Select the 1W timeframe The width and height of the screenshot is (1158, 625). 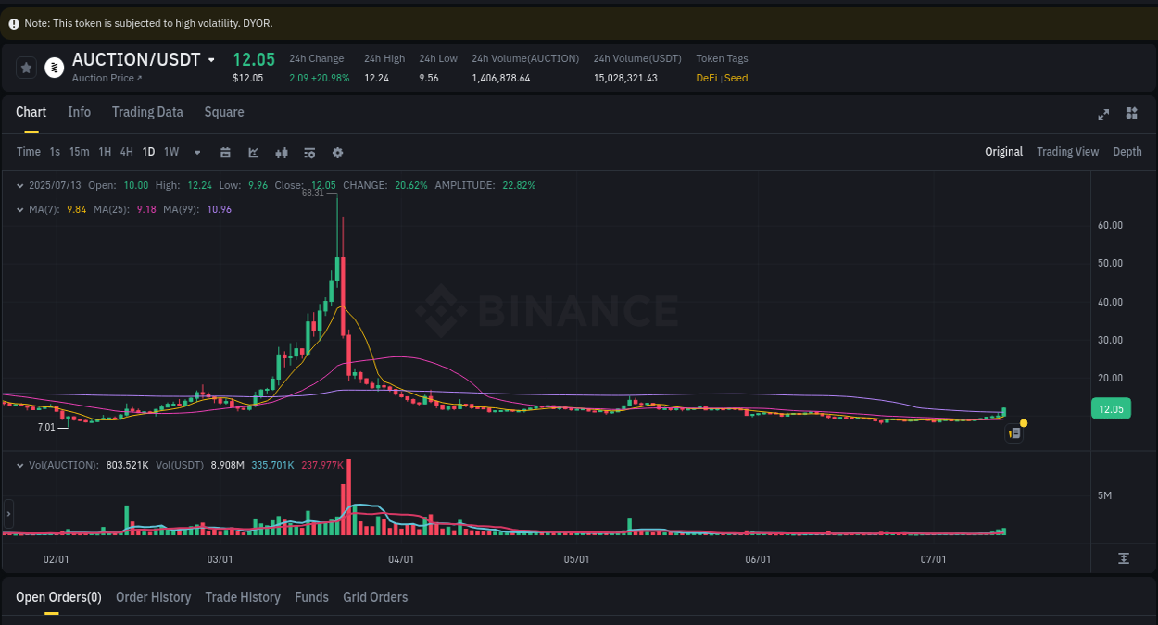(170, 152)
